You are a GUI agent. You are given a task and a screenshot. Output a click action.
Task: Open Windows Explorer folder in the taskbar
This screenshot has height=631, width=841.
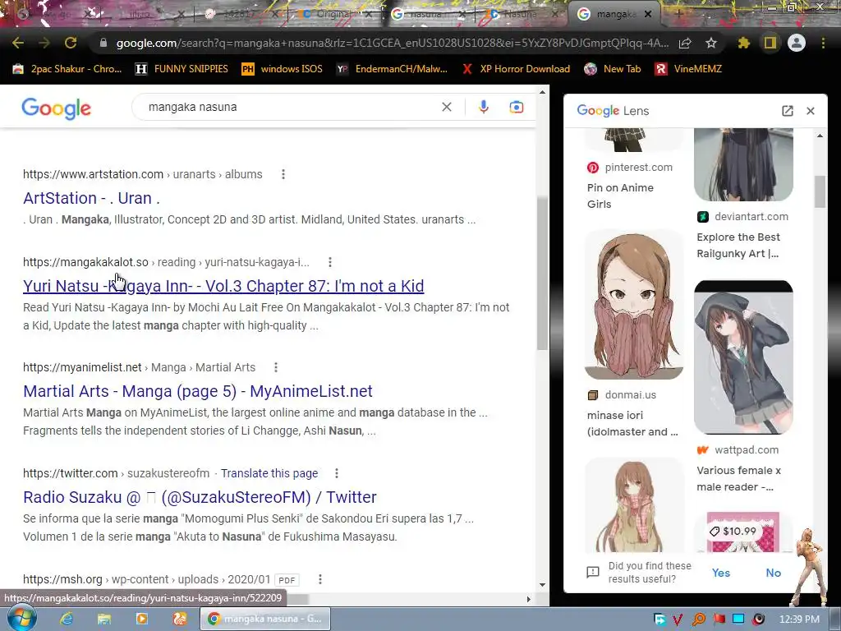[x=104, y=619]
